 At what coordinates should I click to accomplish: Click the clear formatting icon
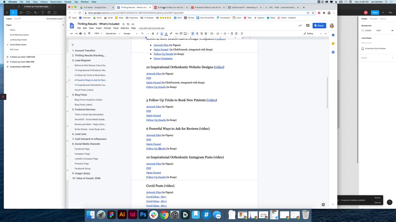tap(242, 34)
